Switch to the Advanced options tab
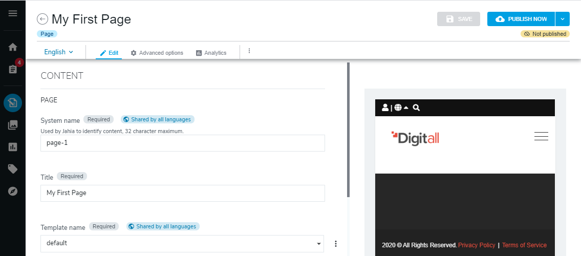Viewport: 581px width, 256px height. (x=157, y=53)
